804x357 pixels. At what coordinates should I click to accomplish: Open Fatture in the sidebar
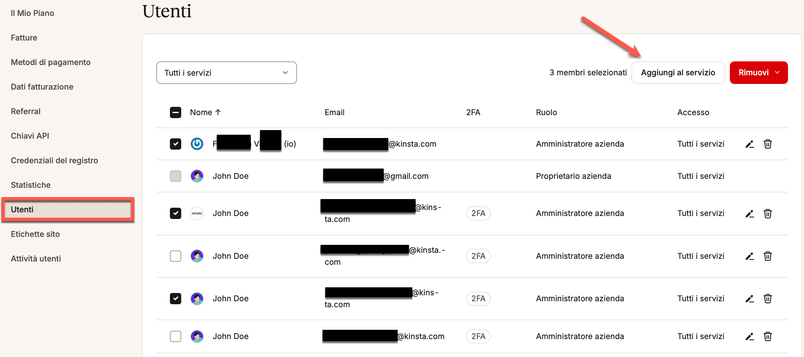[x=24, y=38]
